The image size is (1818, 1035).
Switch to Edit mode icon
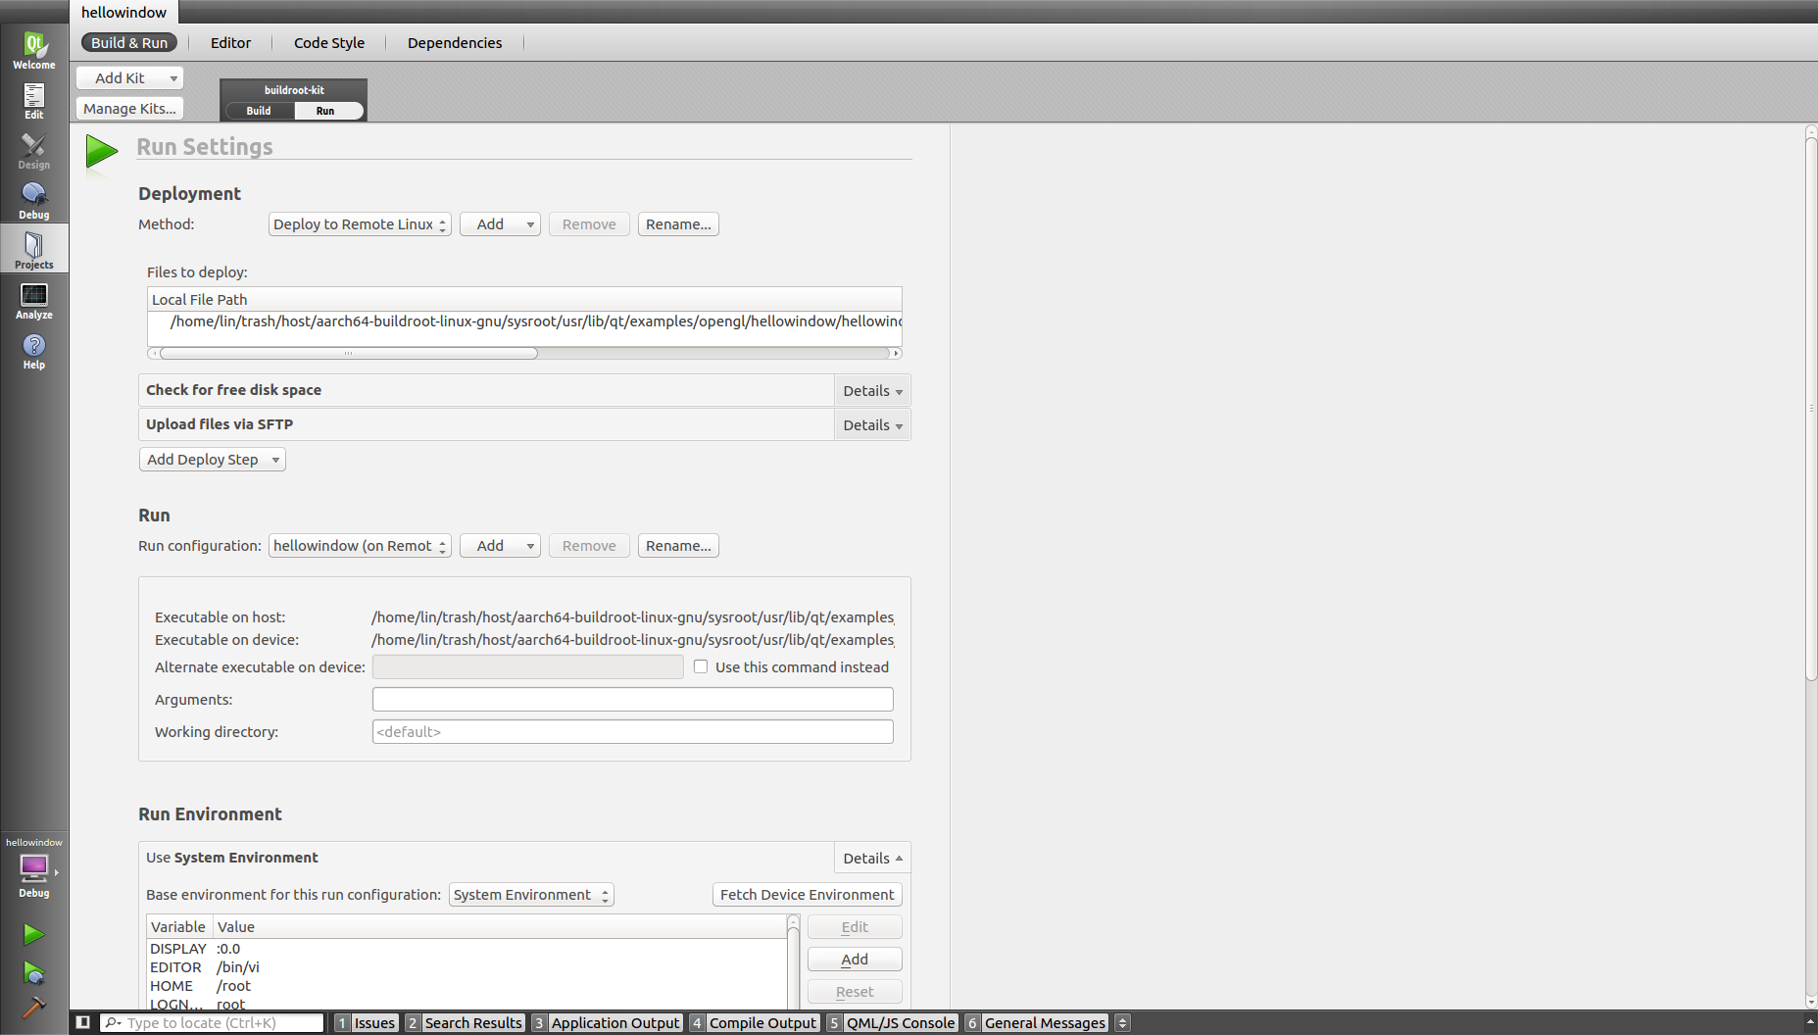(x=33, y=100)
